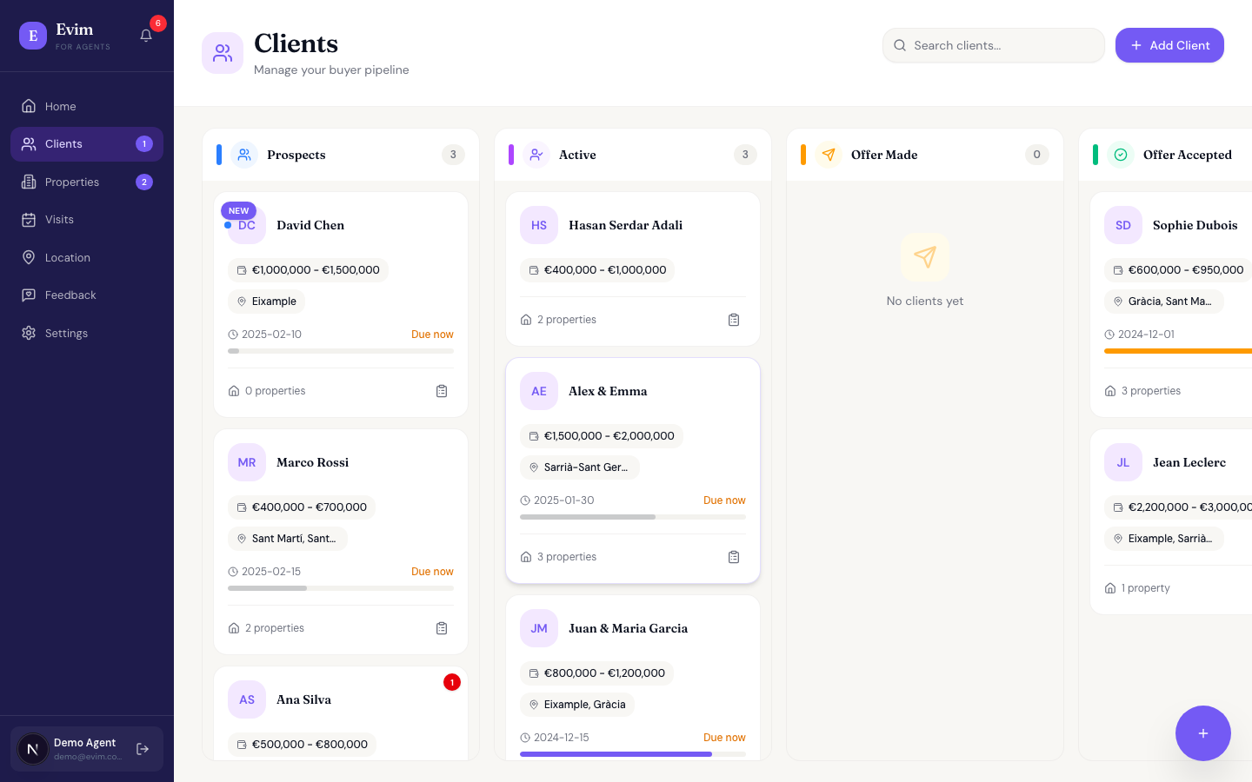Click the Add Client button

point(1169,45)
